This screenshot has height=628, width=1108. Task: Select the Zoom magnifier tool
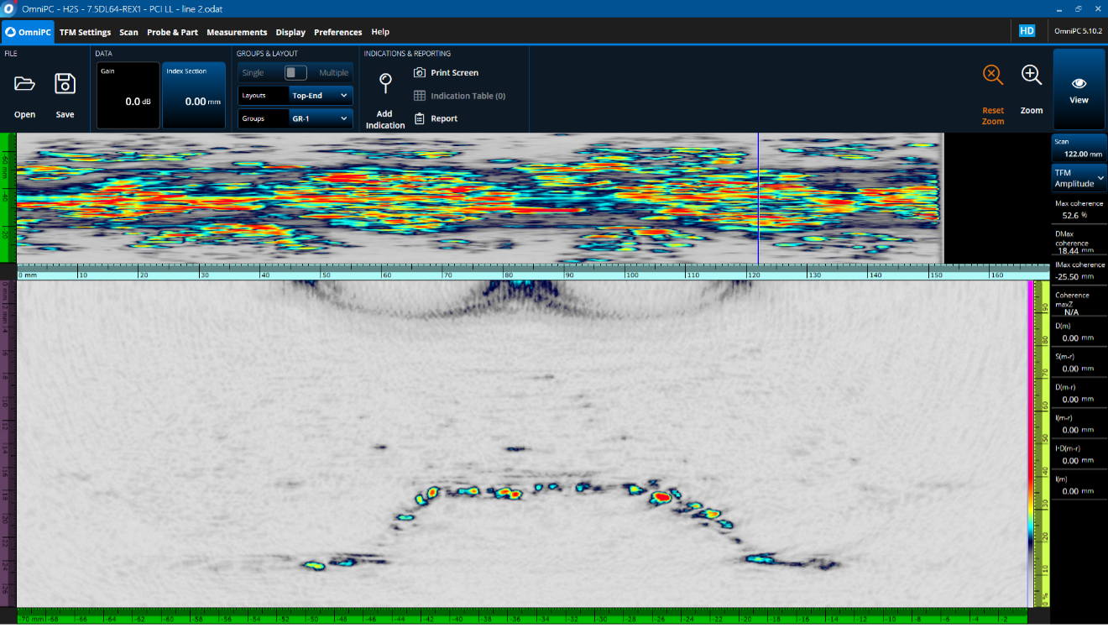pos(1032,75)
